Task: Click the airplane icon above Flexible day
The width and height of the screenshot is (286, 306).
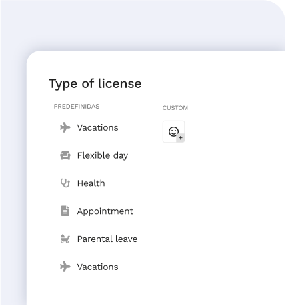Action: click(65, 127)
